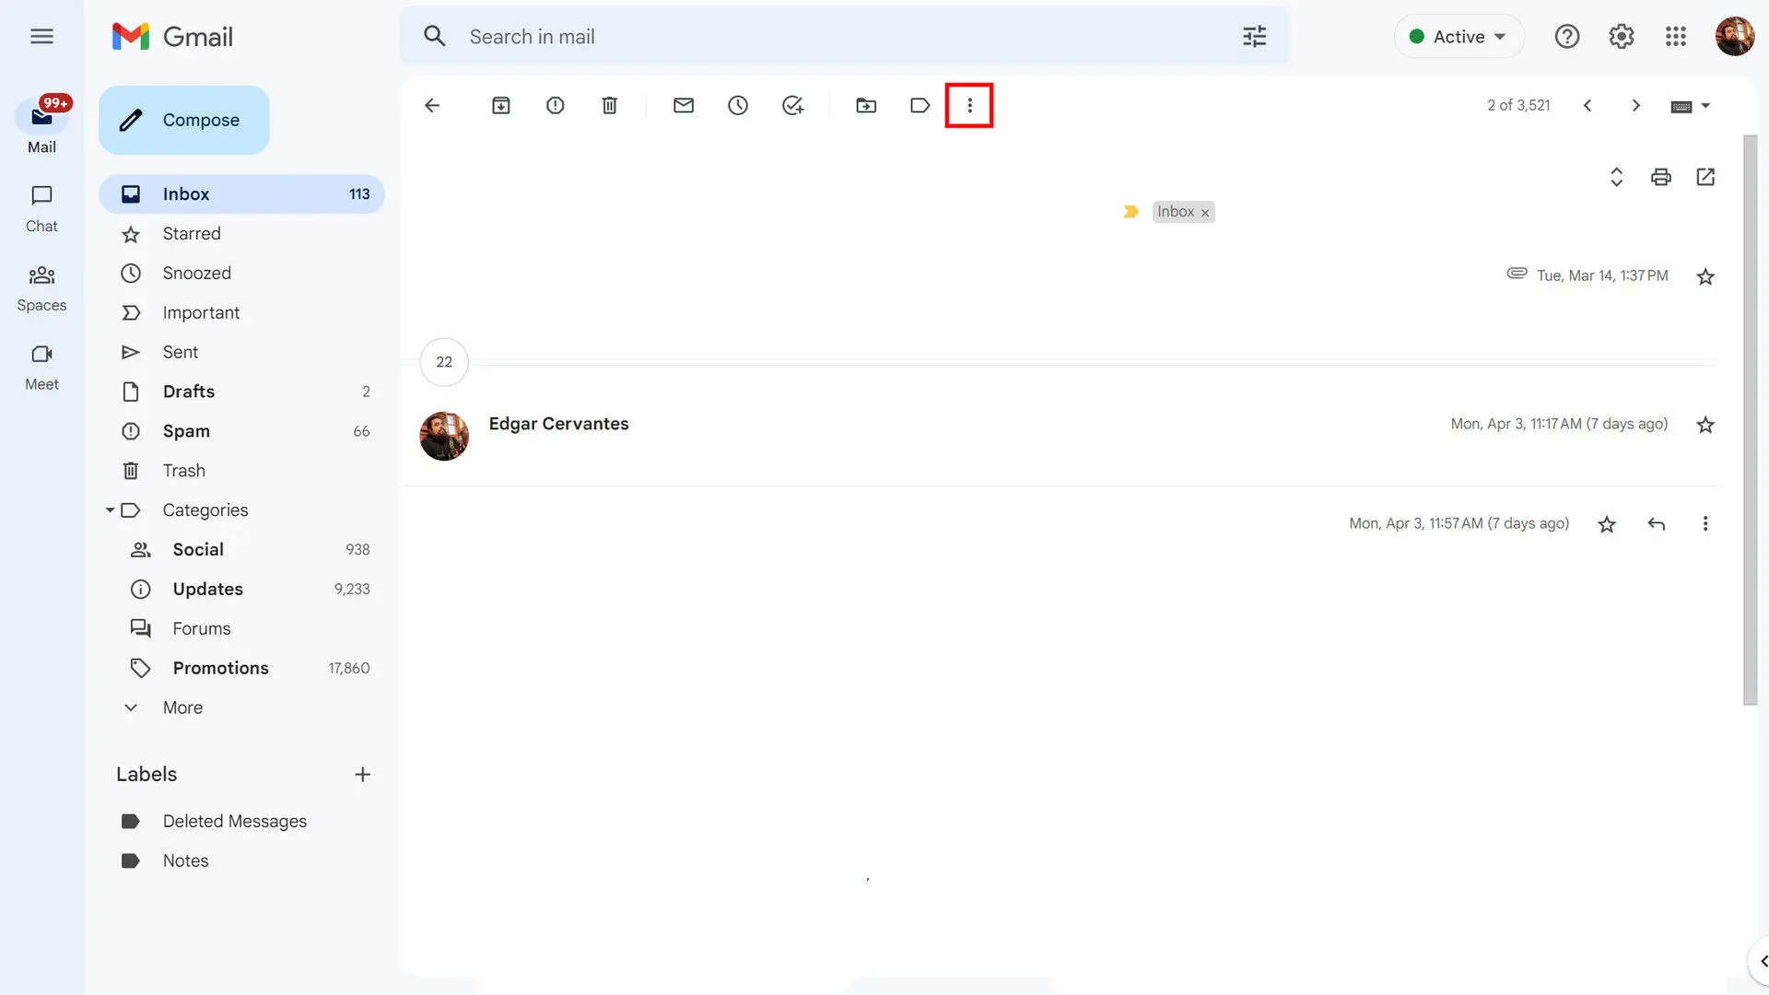
Task: Add conversation to Tasks
Action: pyautogui.click(x=792, y=105)
